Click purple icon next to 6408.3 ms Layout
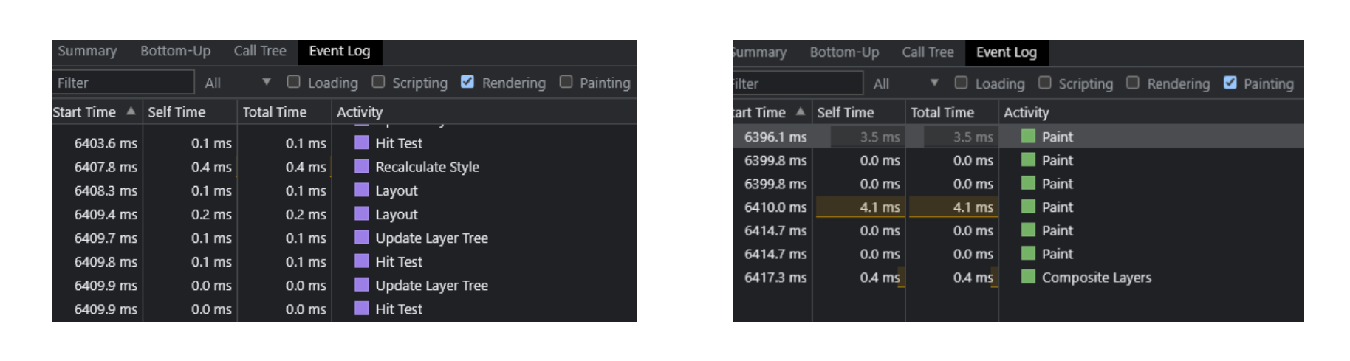This screenshot has width=1350, height=361. click(361, 190)
